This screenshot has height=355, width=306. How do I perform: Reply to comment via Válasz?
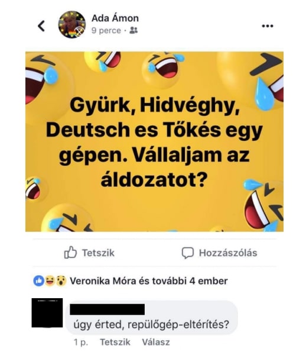[156, 342]
